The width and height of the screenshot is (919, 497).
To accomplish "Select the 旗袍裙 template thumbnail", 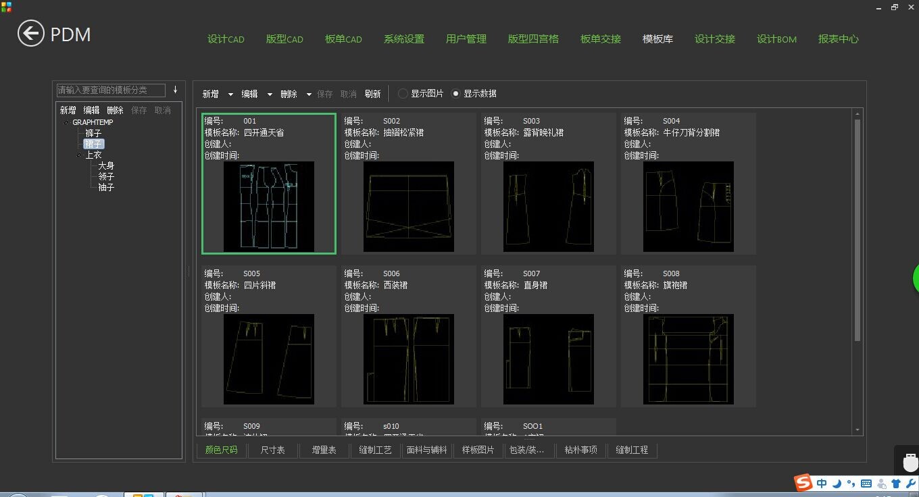I will pyautogui.click(x=689, y=359).
